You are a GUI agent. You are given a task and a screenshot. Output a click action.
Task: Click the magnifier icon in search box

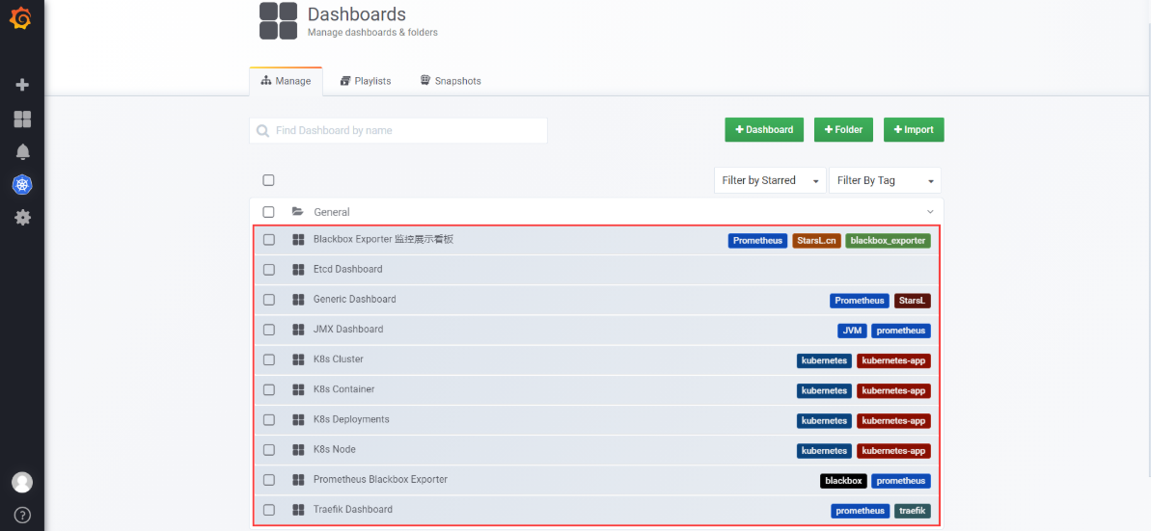(262, 131)
